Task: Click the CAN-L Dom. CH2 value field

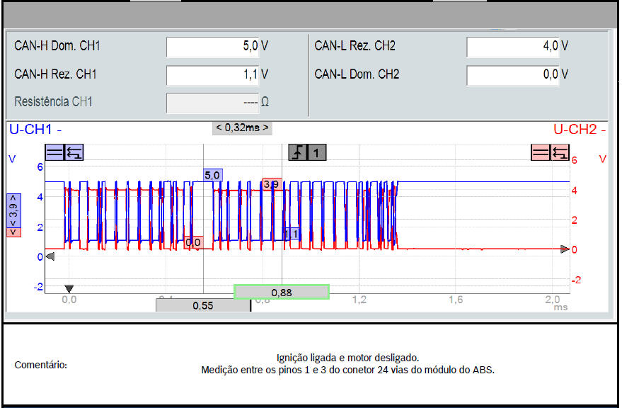Action: point(519,74)
